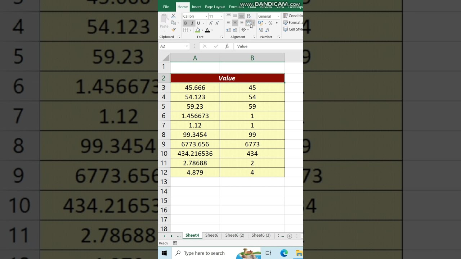Image resolution: width=461 pixels, height=259 pixels.
Task: Click the Decrease Indent icon
Action: pyautogui.click(x=228, y=30)
